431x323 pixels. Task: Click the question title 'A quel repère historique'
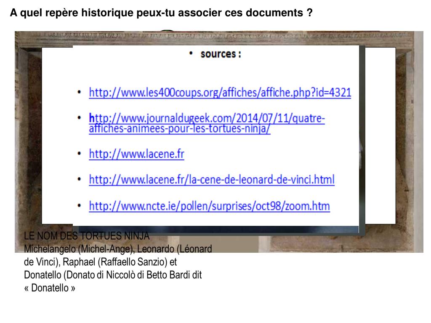[x=161, y=13]
